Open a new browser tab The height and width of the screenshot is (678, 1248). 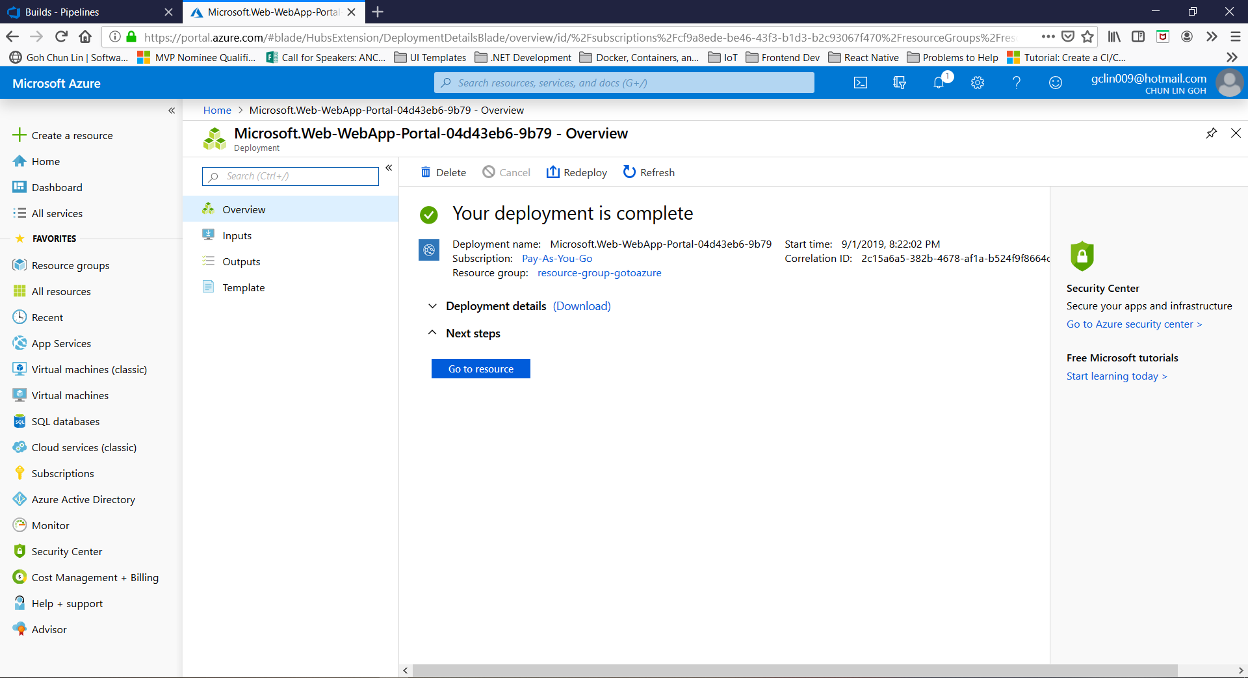pyautogui.click(x=378, y=12)
